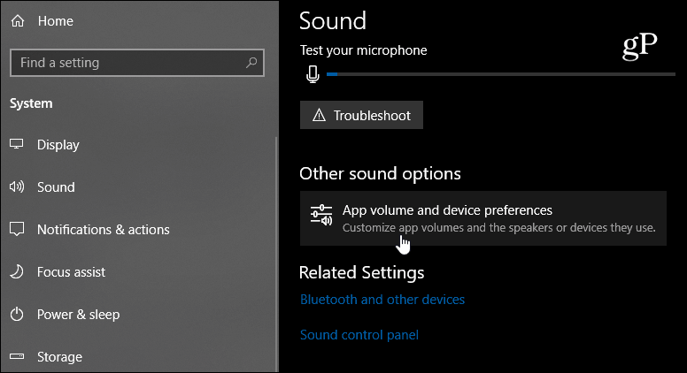Click the microphone icon beside test bar
Viewport: 687px width, 373px height.
click(313, 74)
